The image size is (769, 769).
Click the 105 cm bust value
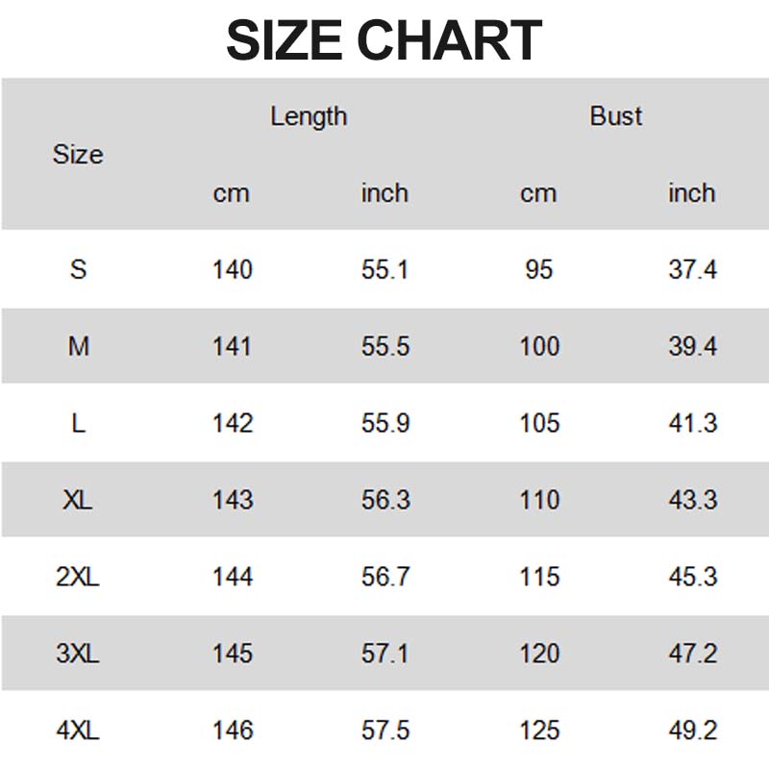click(539, 424)
